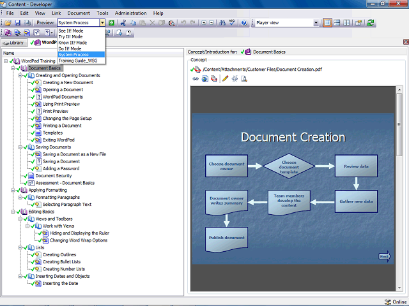Open the File menu
Image resolution: width=409 pixels, height=306 pixels.
point(10,13)
